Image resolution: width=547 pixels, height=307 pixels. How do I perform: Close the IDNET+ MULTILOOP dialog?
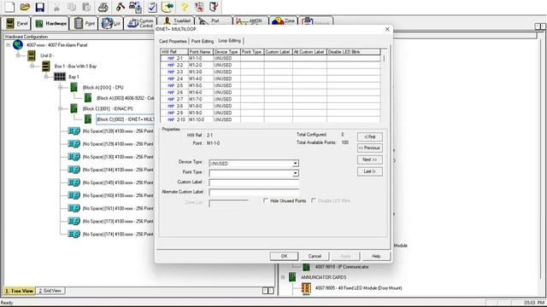[x=387, y=30]
